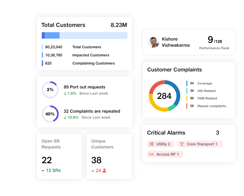Image resolution: width=244 pixels, height=196 pixels.
Task: Click the 40% circular progress ring
Action: point(50,114)
